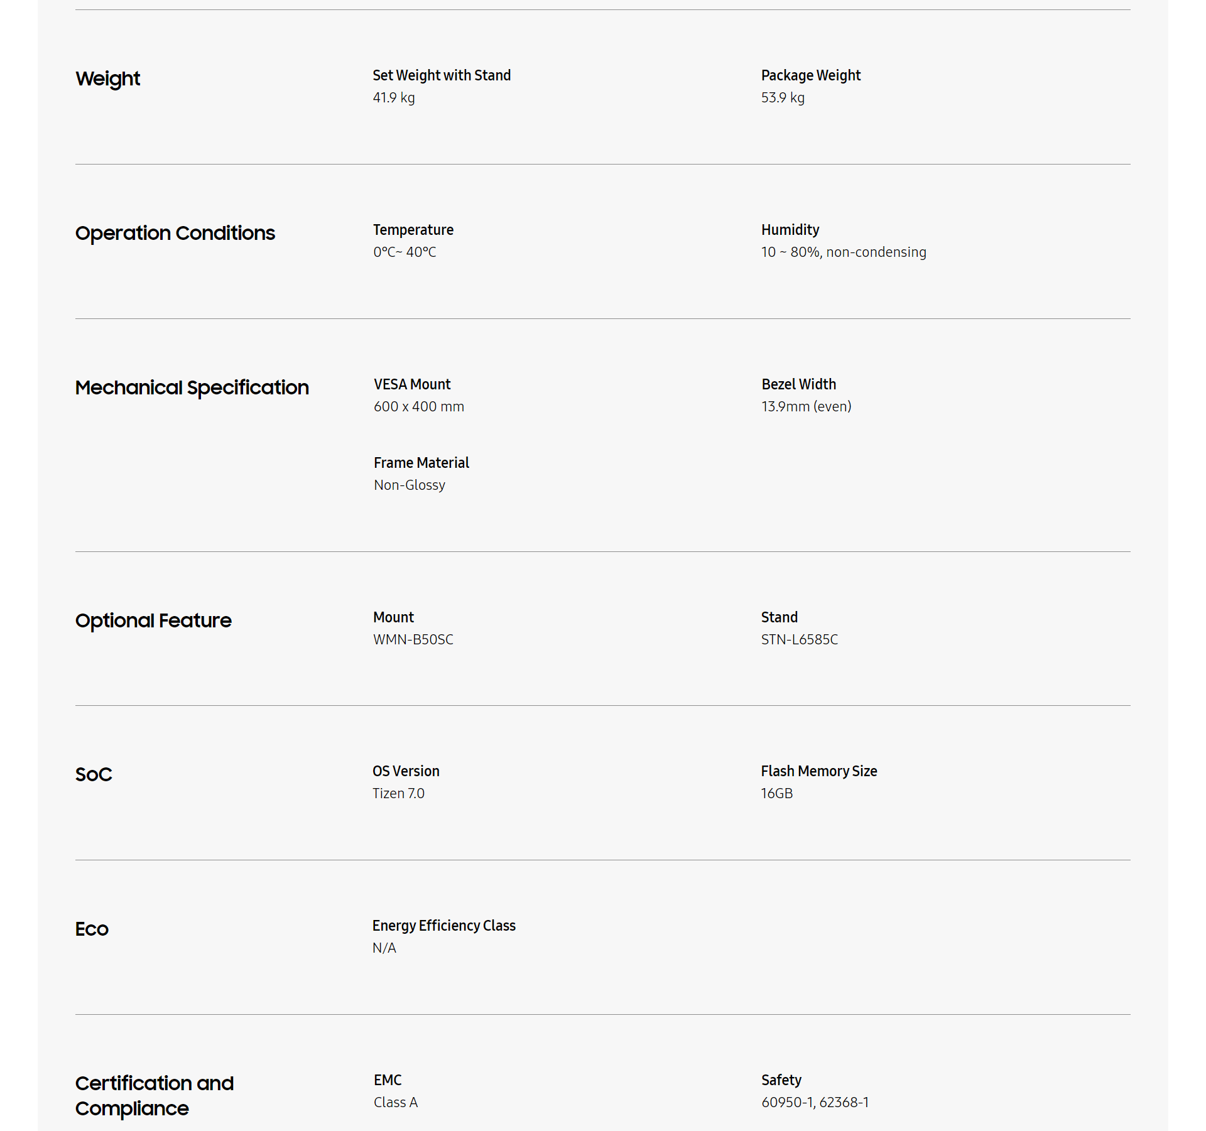Click the humidity value 10 ~ 80%, non-condensing
The height and width of the screenshot is (1131, 1206).
pos(844,252)
